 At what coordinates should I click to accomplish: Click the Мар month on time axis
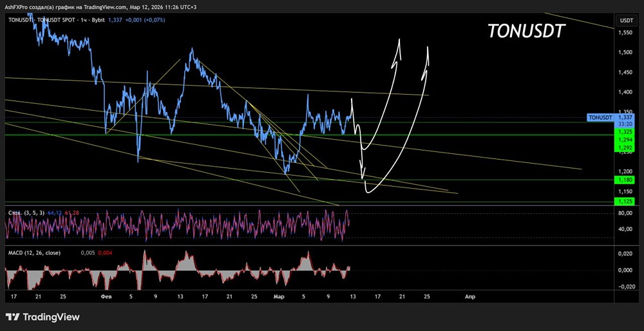click(x=279, y=296)
